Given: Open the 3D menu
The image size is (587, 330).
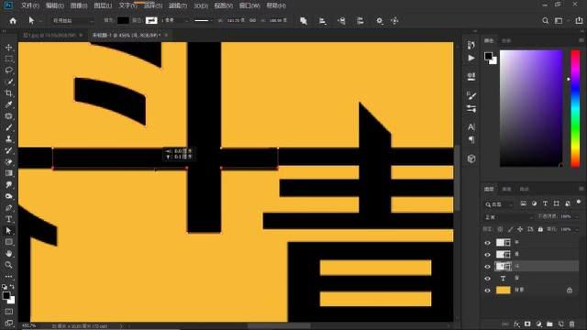Looking at the screenshot, I should pyautogui.click(x=201, y=5).
